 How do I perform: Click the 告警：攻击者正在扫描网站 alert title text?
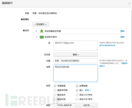pyautogui.click(x=45, y=13)
